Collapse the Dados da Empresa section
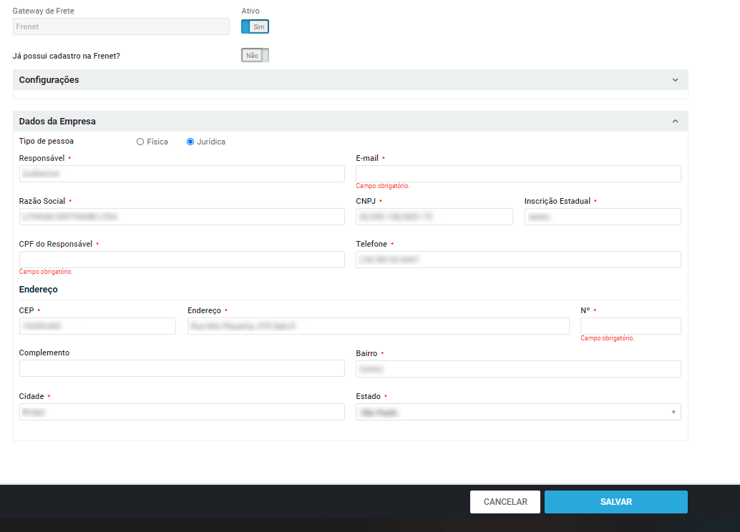Viewport: 740px width, 532px height. (x=675, y=122)
